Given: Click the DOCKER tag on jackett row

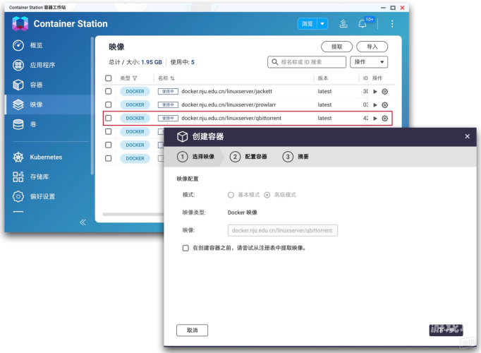Looking at the screenshot, I should 135,92.
